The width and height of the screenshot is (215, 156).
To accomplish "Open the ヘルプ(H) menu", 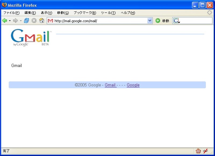I will pyautogui.click(x=128, y=13).
